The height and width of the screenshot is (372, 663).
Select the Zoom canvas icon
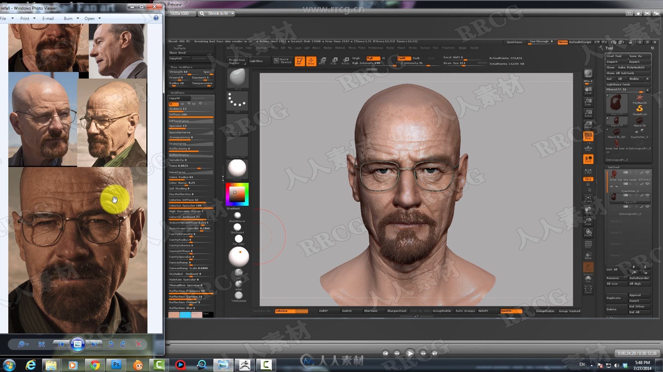point(588,102)
